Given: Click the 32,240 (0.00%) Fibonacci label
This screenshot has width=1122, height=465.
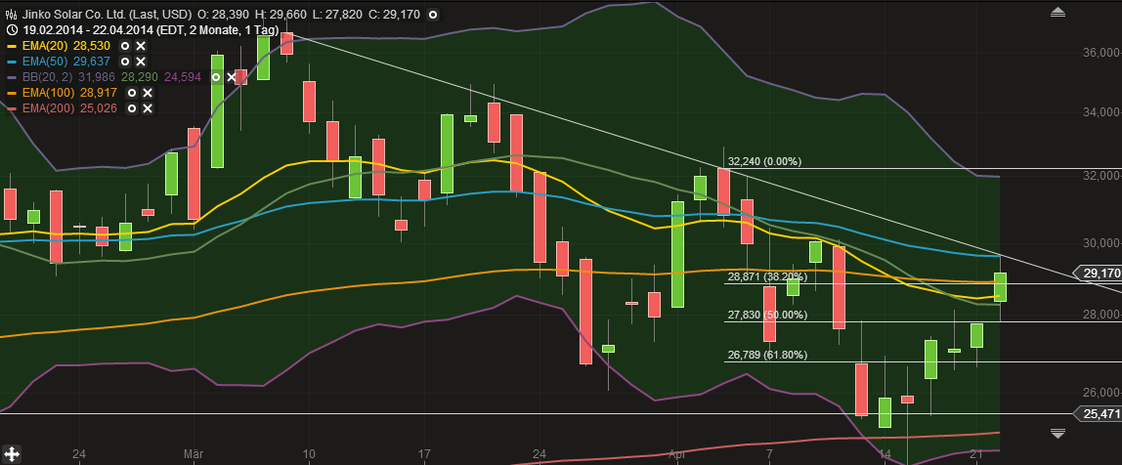Looking at the screenshot, I should coord(765,162).
